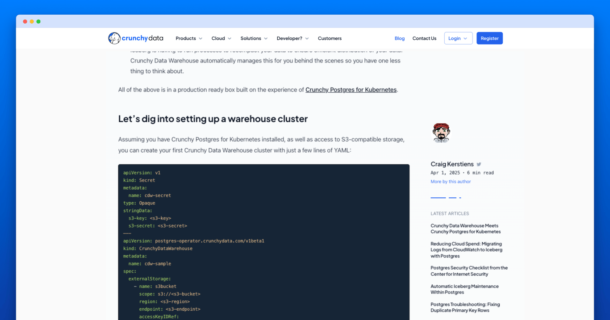Click the 'scope: s3://<s3-bucket>' code line
This screenshot has height=320, width=610.
pos(170,294)
